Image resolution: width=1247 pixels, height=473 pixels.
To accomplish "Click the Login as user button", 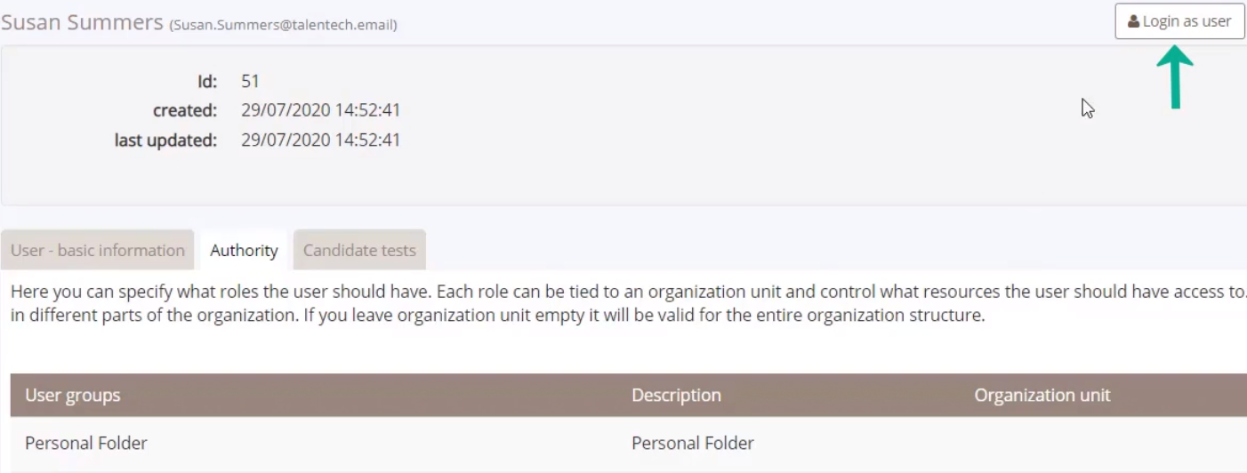I will coord(1179,21).
